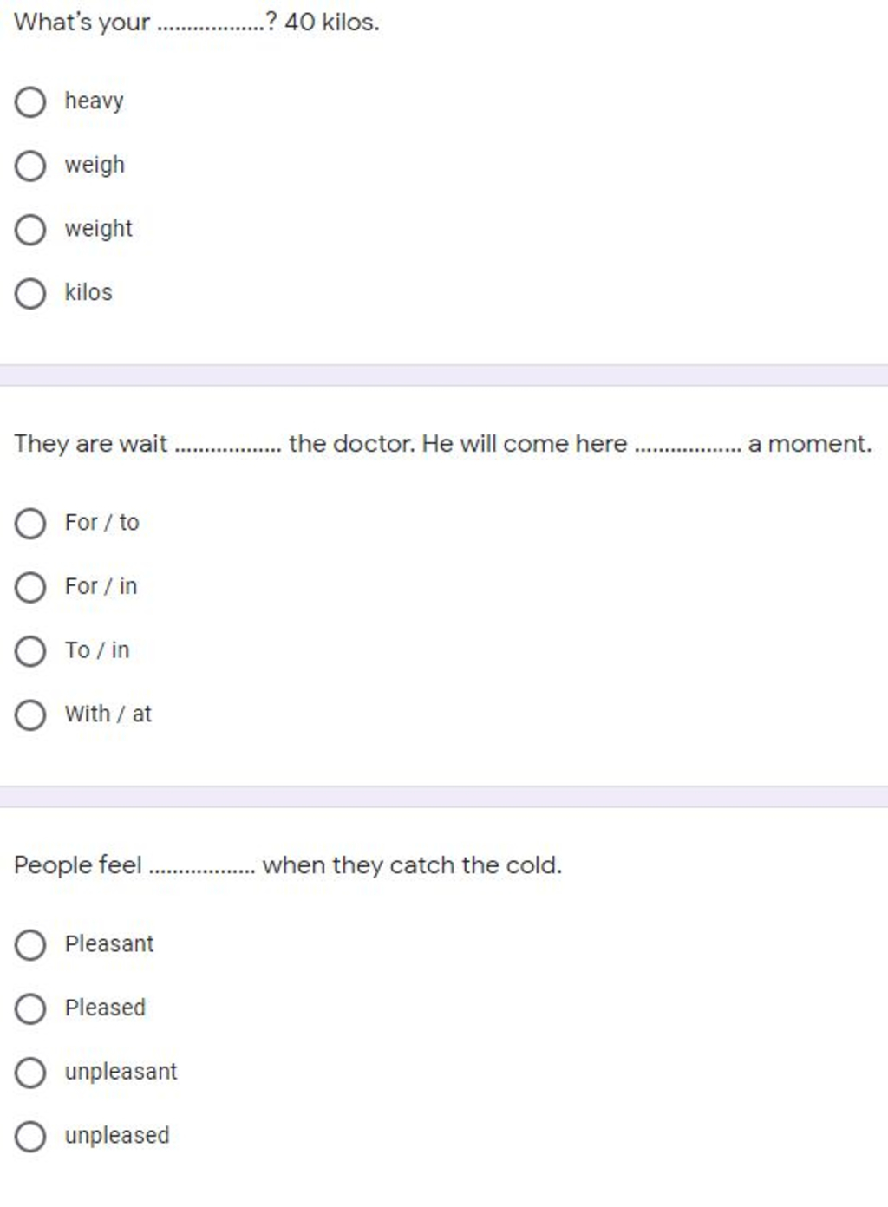This screenshot has height=1207, width=888.
Task: Click the '40 kilos.' text in the first question
Action: (331, 23)
